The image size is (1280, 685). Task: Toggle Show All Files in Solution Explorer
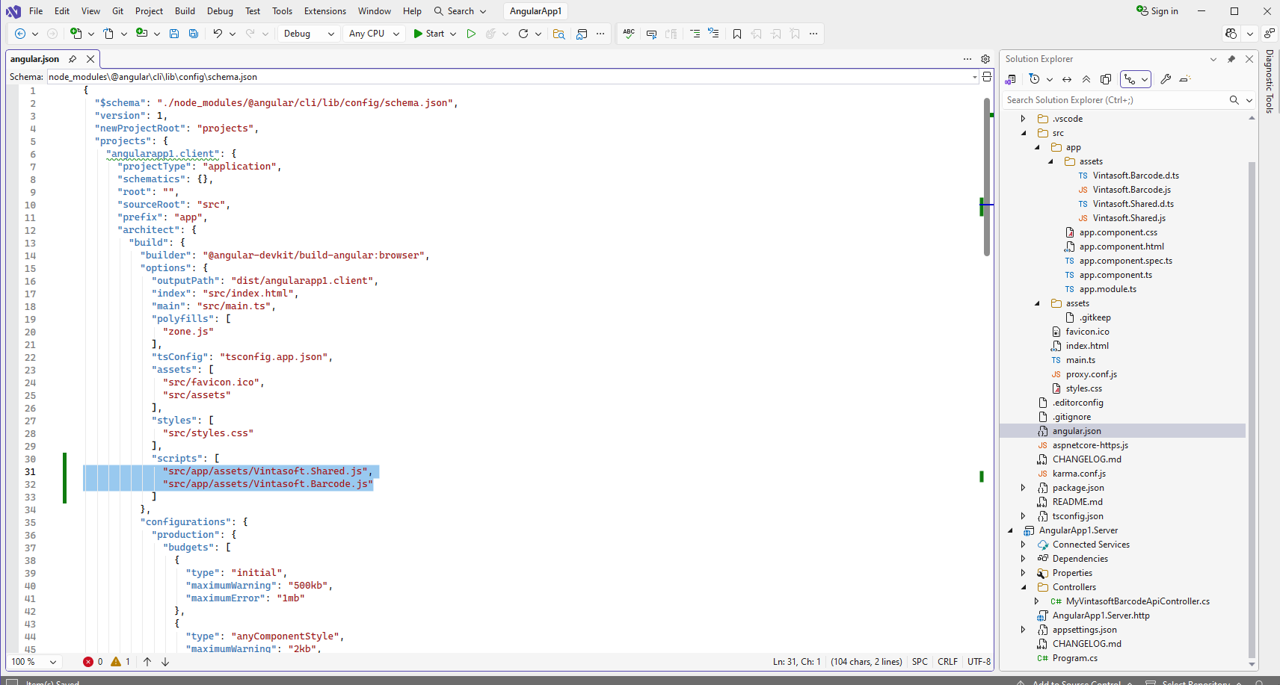[1106, 79]
